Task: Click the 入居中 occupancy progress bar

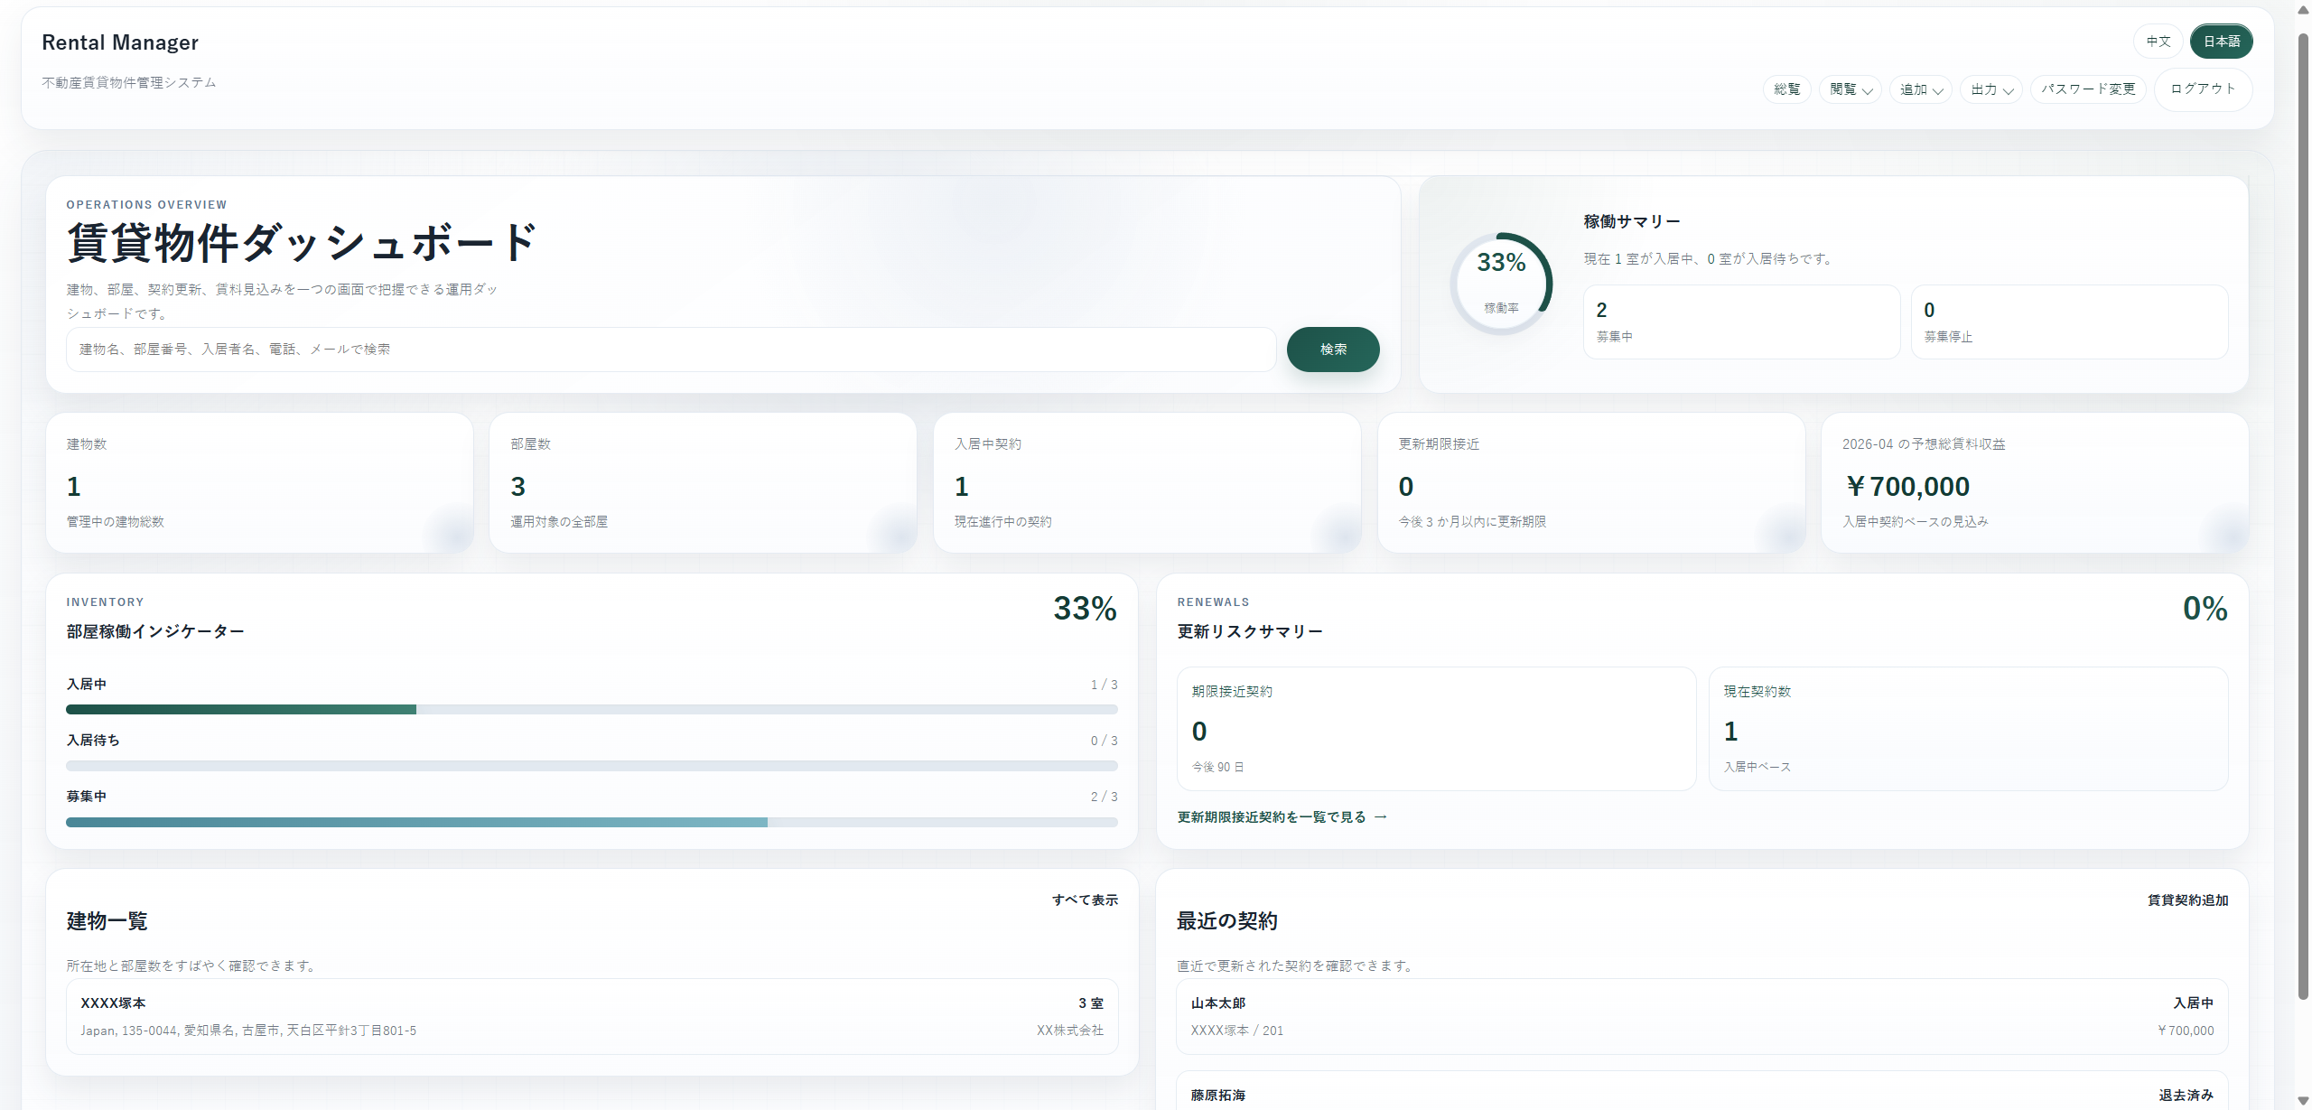Action: click(x=592, y=710)
